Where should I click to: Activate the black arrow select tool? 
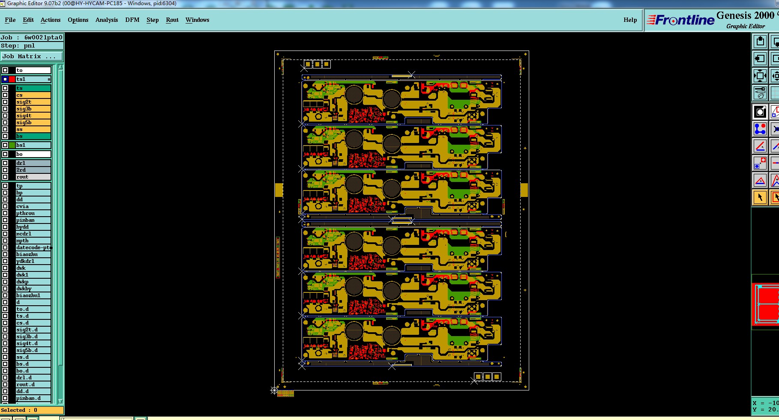760,197
